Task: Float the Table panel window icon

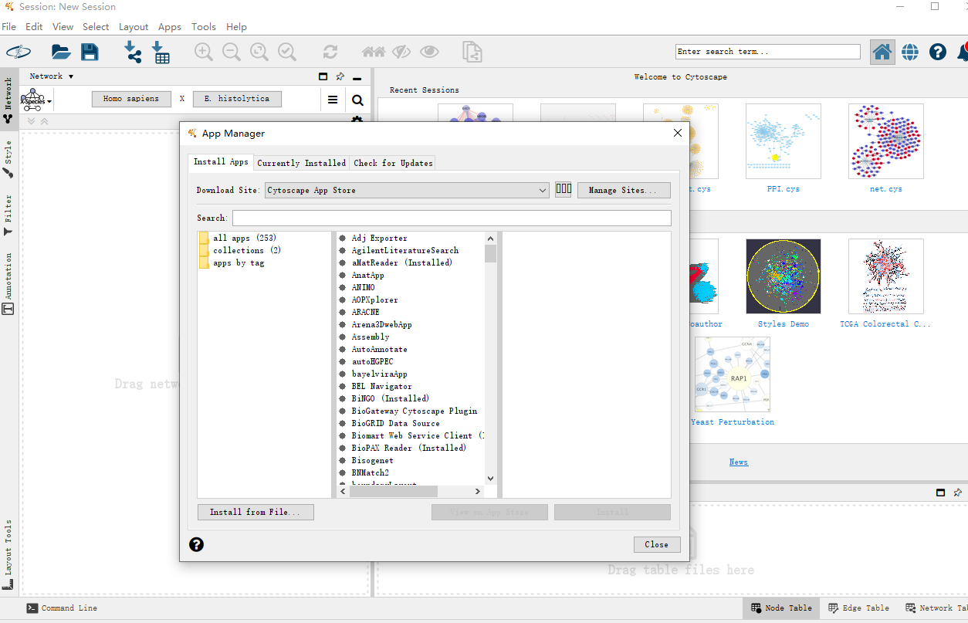Action: [x=940, y=492]
